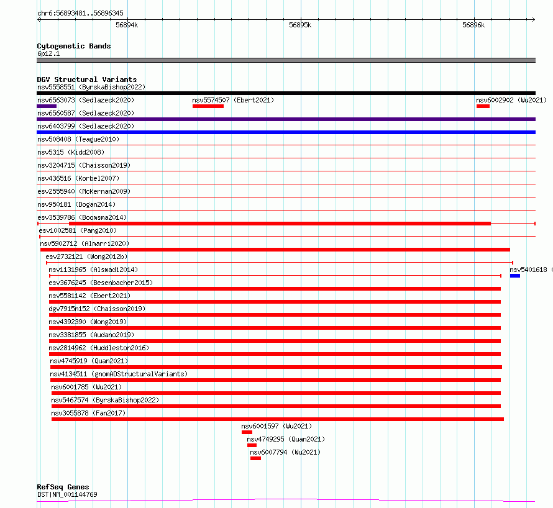553x508 pixels.
Task: Click the nsv5581142 (Ebert2021) label
Action: (x=89, y=296)
